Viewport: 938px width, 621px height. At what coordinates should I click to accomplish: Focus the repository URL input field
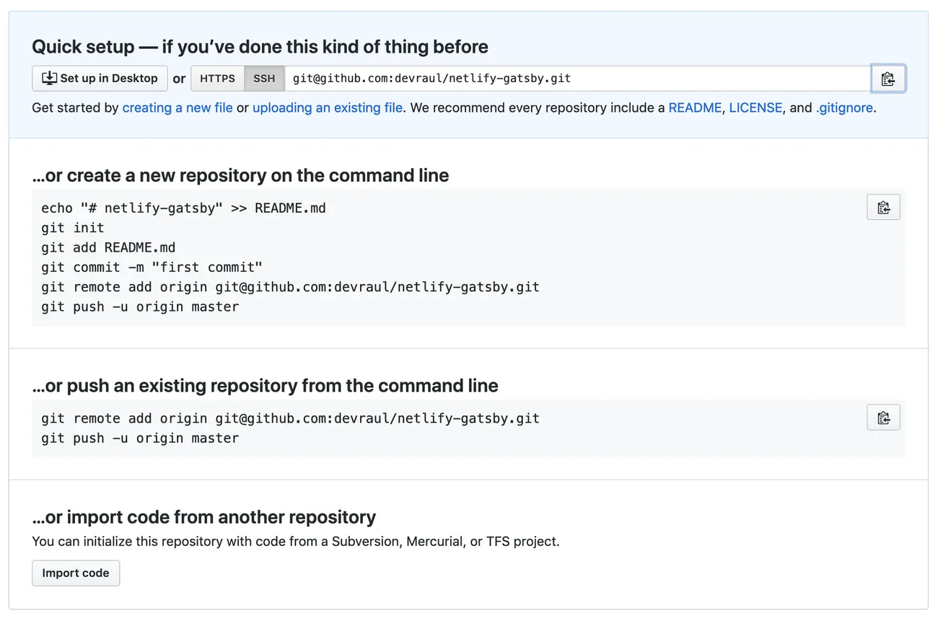click(x=577, y=79)
